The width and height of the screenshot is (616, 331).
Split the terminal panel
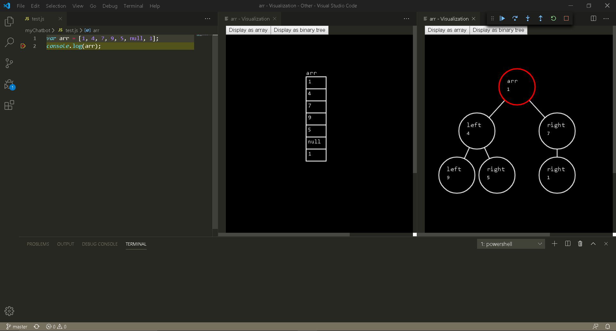(568, 244)
